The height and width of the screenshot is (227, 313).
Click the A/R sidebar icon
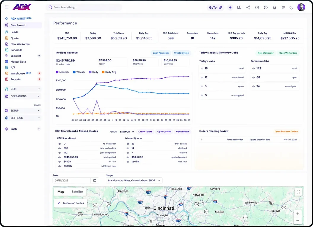tap(7, 68)
